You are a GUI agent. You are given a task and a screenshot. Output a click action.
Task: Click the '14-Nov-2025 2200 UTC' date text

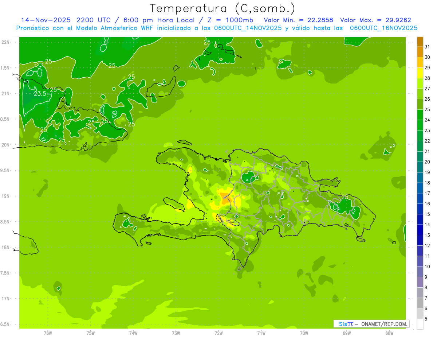point(66,20)
